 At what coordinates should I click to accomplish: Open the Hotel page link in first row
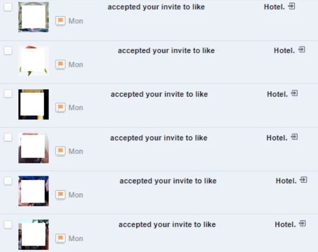274,7
